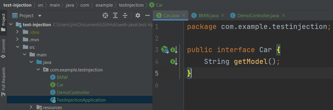The image size is (333, 110).
Task: Collapse the com.example.testinjection package
Action: tap(39, 70)
